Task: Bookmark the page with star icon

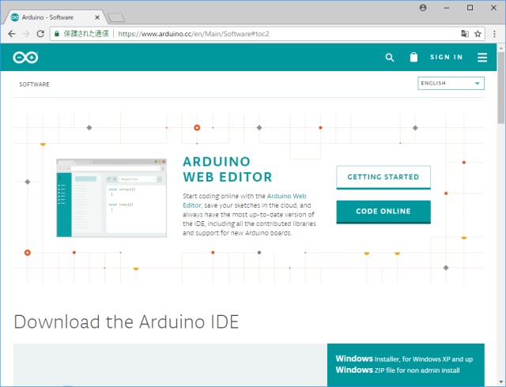Action: [x=478, y=33]
